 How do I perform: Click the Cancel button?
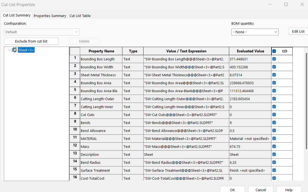[261, 190]
